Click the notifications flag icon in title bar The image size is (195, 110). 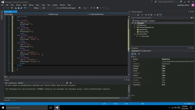click(152, 2)
